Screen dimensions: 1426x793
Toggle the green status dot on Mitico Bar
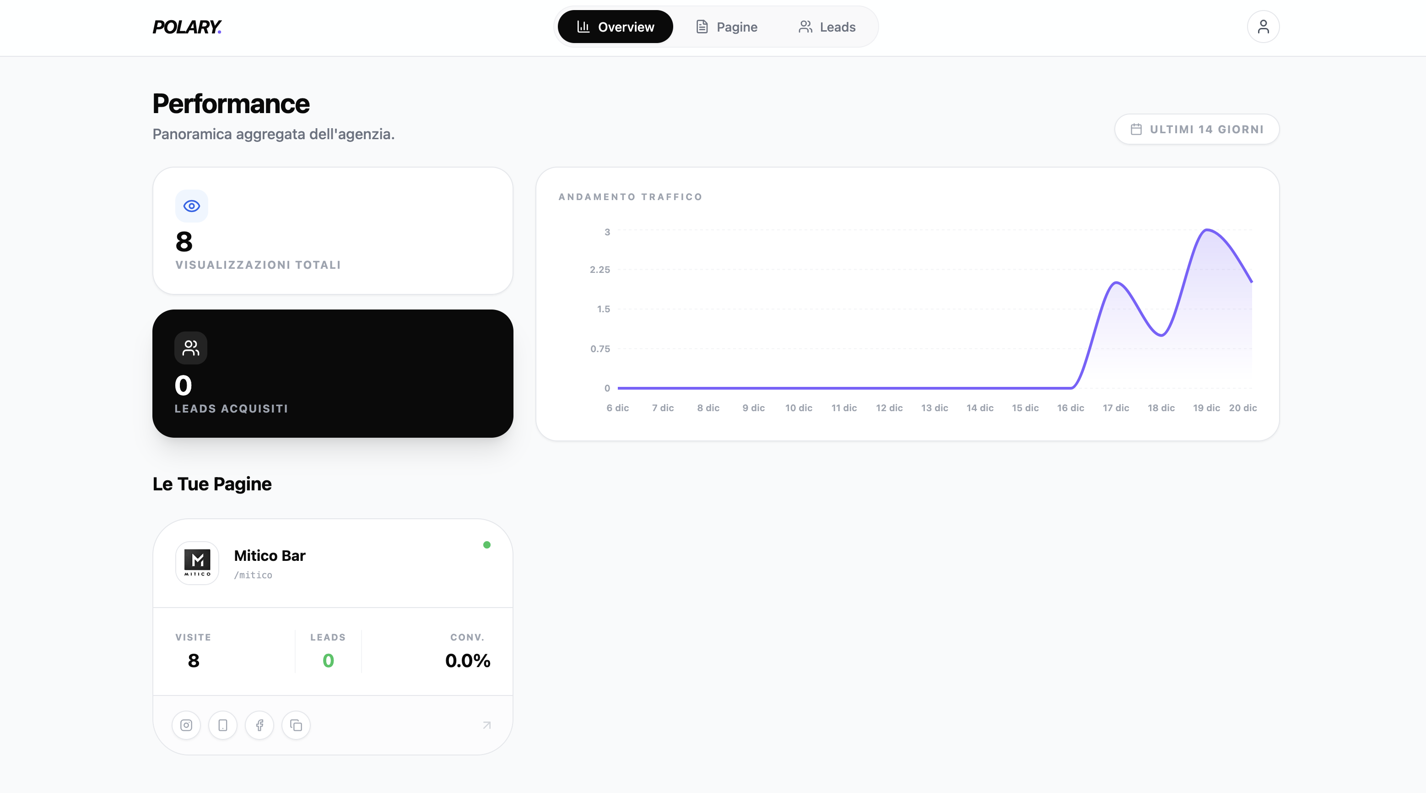click(487, 545)
